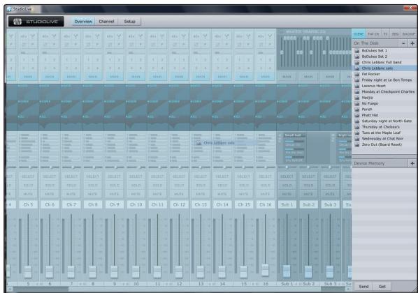
Task: Toggle Select on Sub 3
Action: coord(330,176)
